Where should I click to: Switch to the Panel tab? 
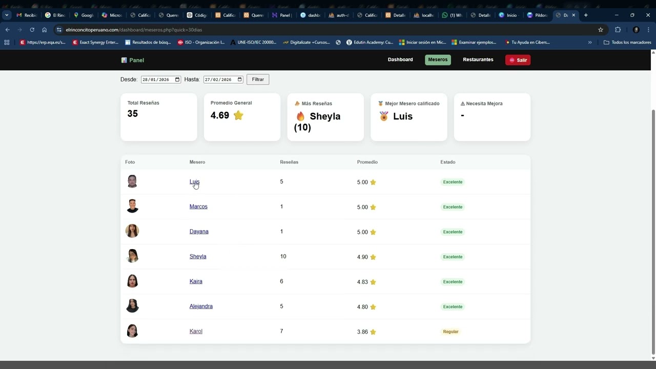point(282,15)
